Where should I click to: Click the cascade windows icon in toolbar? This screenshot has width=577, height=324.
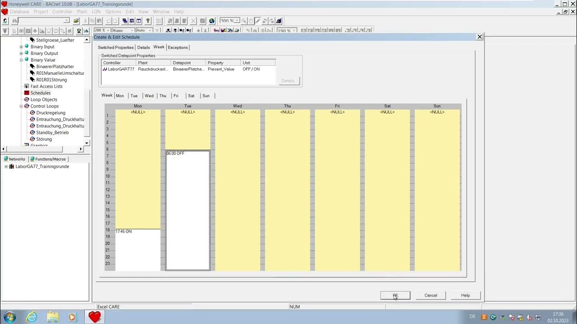(x=125, y=21)
